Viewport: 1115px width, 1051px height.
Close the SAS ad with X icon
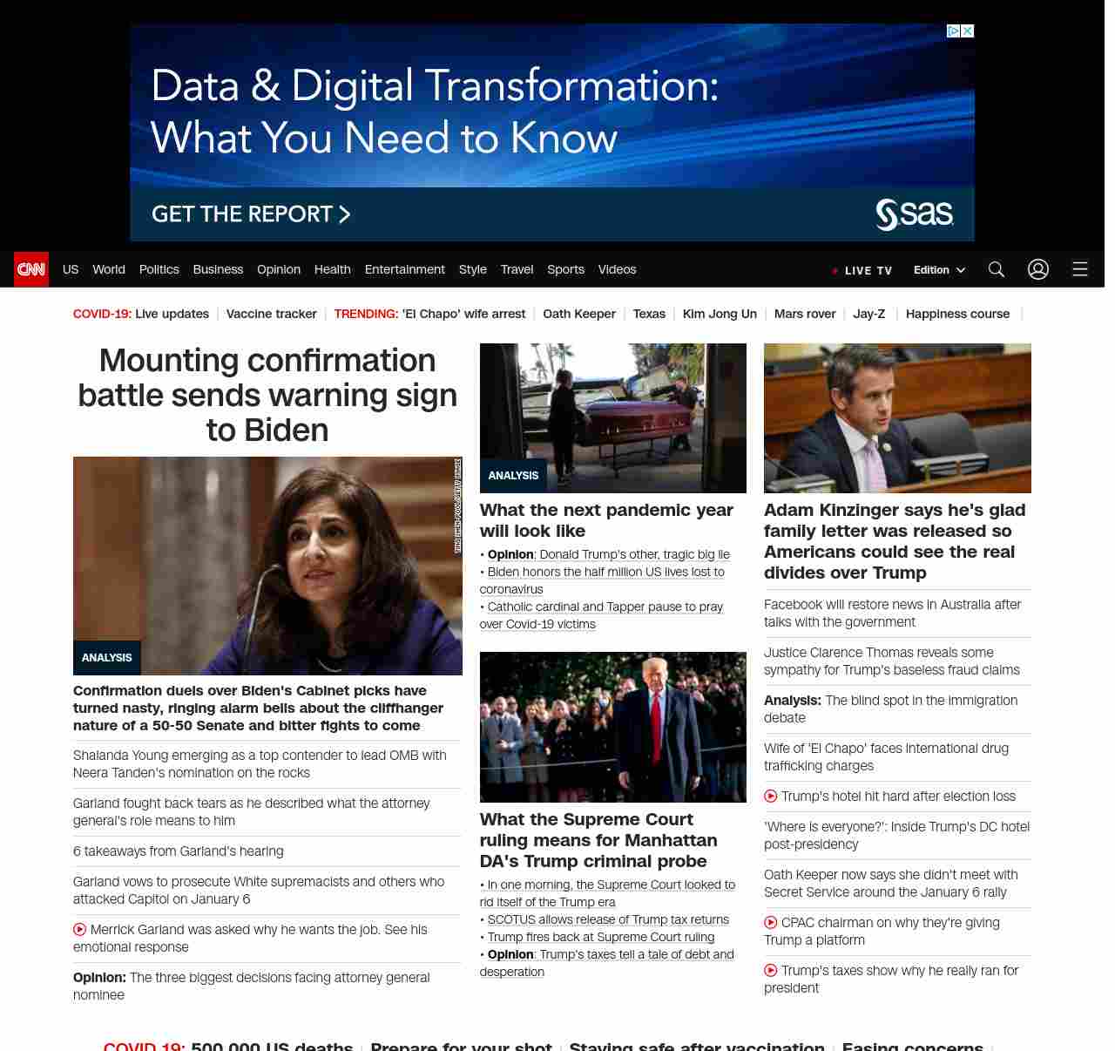pyautogui.click(x=967, y=31)
